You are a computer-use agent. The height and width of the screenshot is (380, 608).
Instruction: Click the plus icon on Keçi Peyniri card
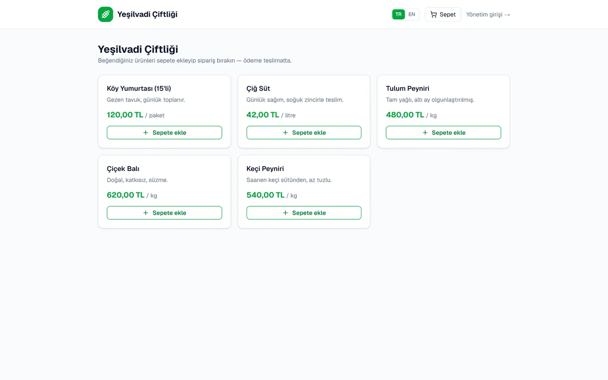[x=285, y=213]
